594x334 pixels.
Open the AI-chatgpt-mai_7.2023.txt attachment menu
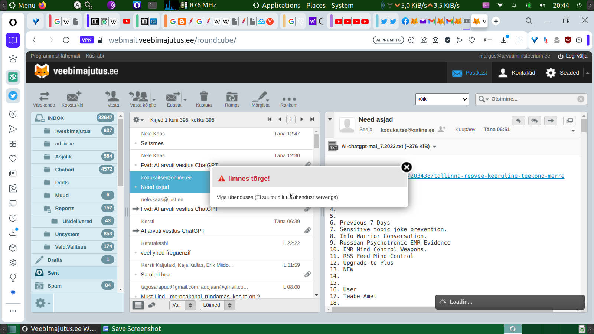coord(434,147)
